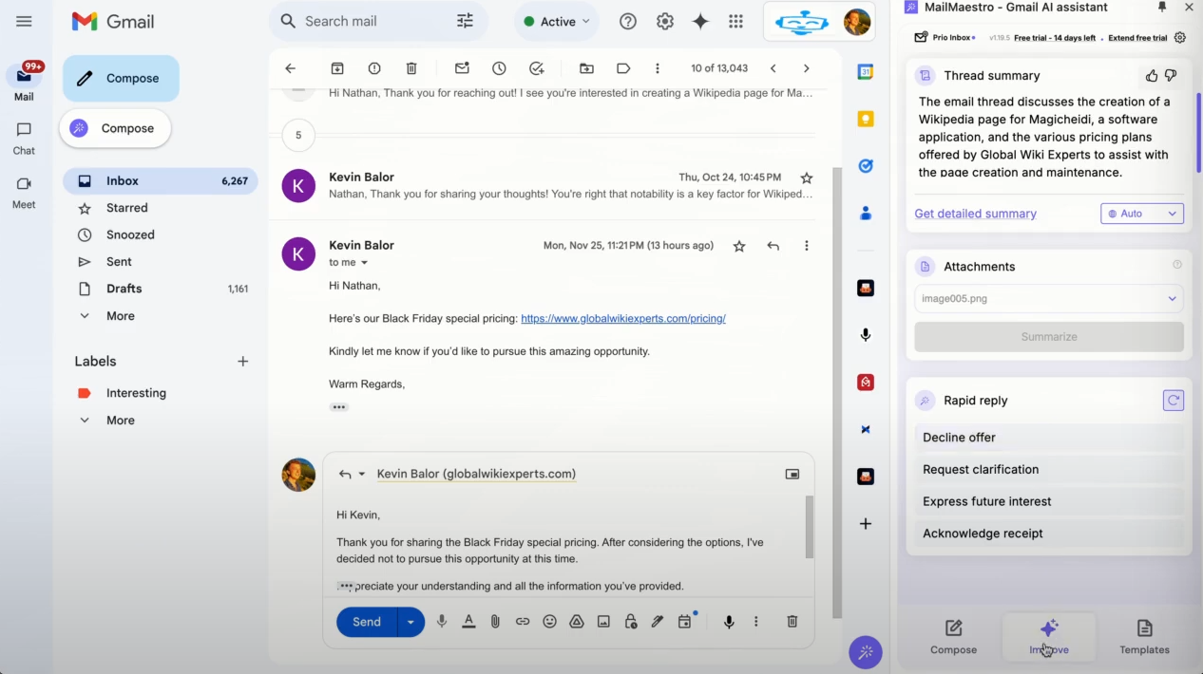Snooze this conversation
This screenshot has width=1203, height=674.
[x=499, y=68]
